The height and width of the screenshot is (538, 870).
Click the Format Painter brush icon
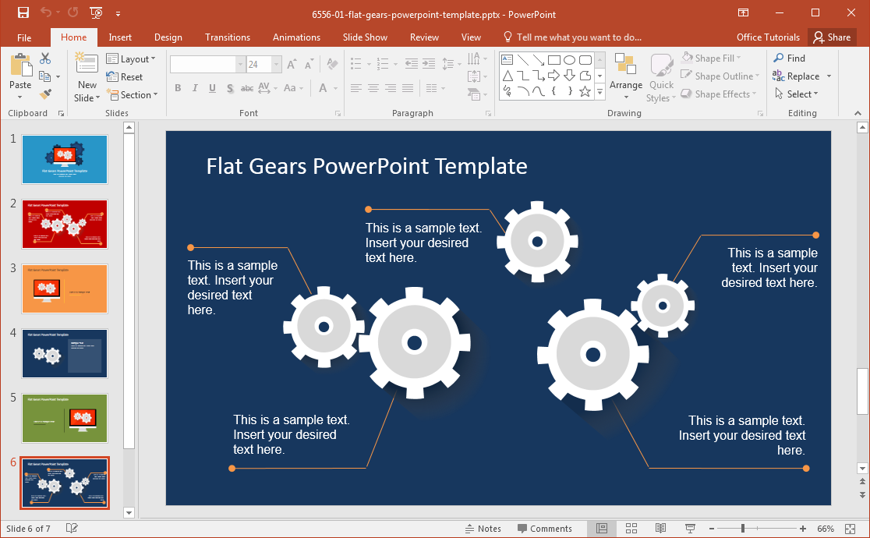(x=45, y=94)
